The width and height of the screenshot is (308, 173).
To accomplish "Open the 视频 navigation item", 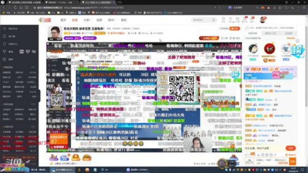I will [x=99, y=20].
